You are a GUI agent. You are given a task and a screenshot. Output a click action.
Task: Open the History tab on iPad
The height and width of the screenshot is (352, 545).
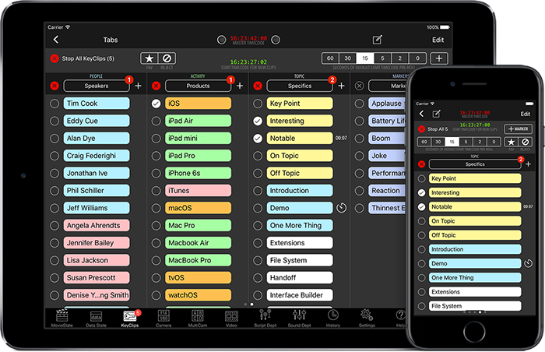333,318
